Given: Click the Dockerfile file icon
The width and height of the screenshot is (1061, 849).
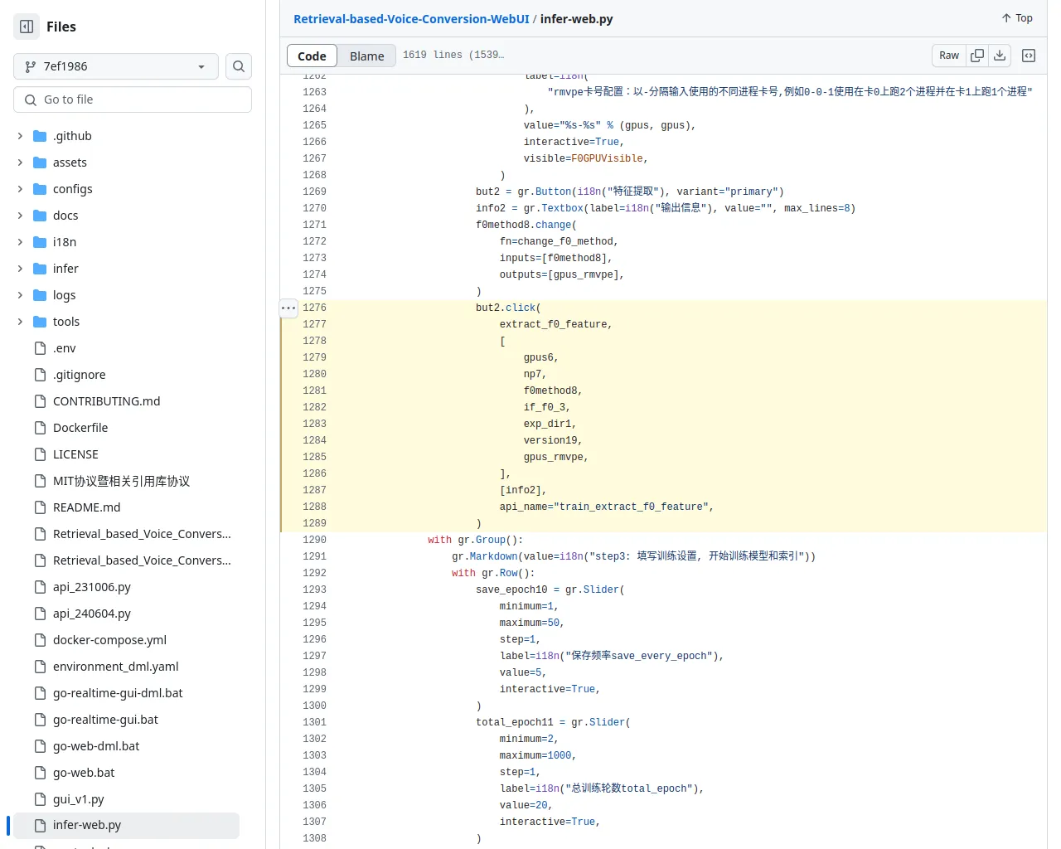Looking at the screenshot, I should [40, 428].
